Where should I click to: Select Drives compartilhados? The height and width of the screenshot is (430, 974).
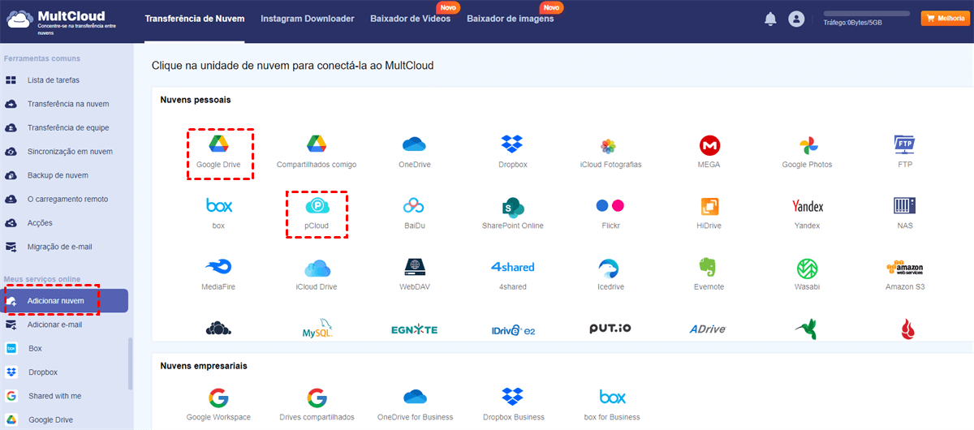click(317, 403)
